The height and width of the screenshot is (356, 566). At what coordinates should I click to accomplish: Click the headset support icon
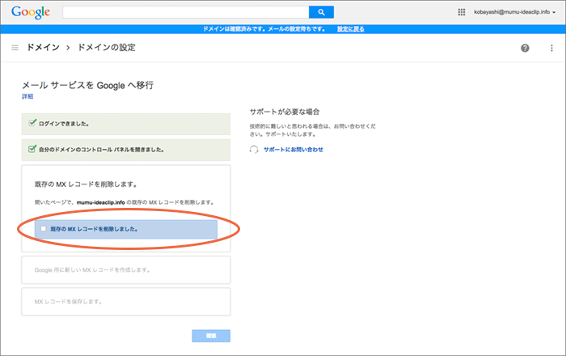pyautogui.click(x=254, y=150)
